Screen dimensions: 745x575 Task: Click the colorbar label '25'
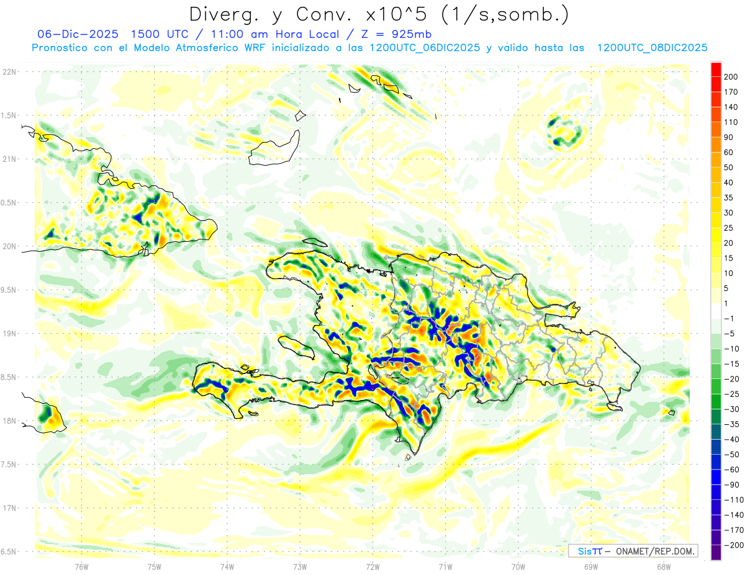[x=729, y=228]
